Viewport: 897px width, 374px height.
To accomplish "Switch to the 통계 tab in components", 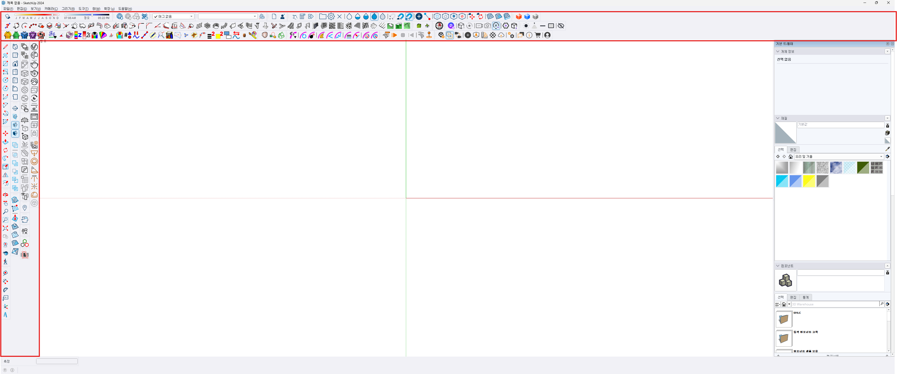I will click(806, 297).
